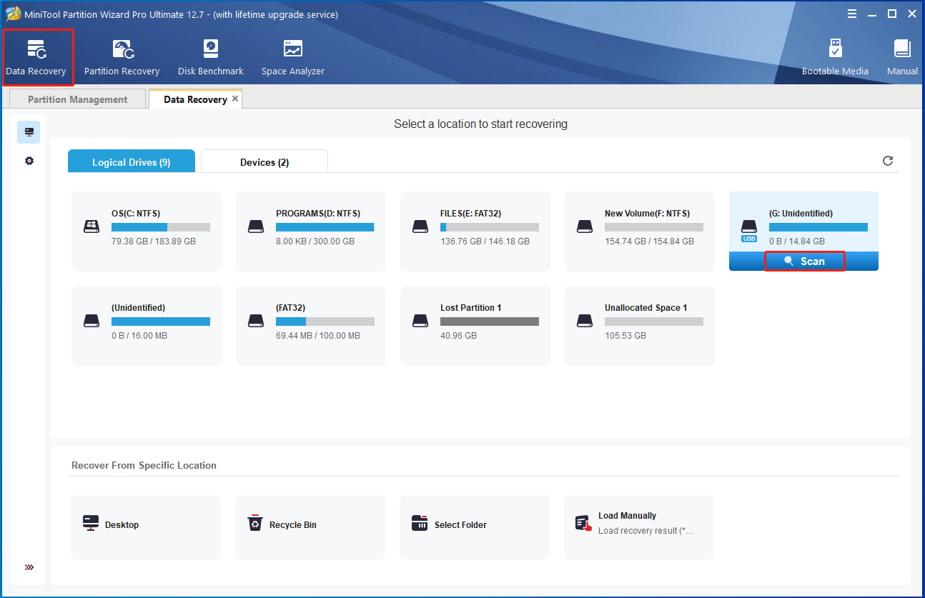Click the drive icon beside Lost Partition 1
Viewport: 925px width, 598px height.
(420, 321)
